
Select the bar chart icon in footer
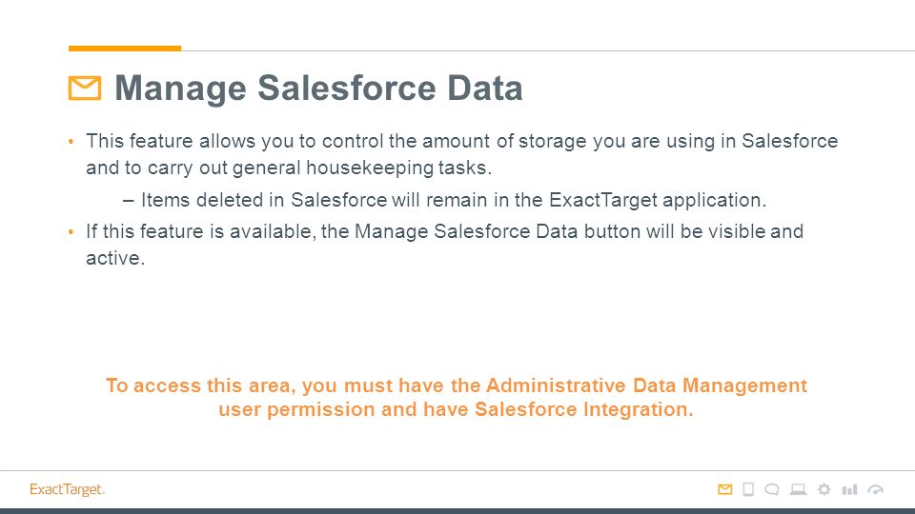(849, 489)
